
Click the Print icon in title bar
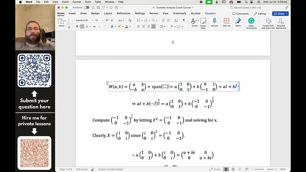[116, 8]
